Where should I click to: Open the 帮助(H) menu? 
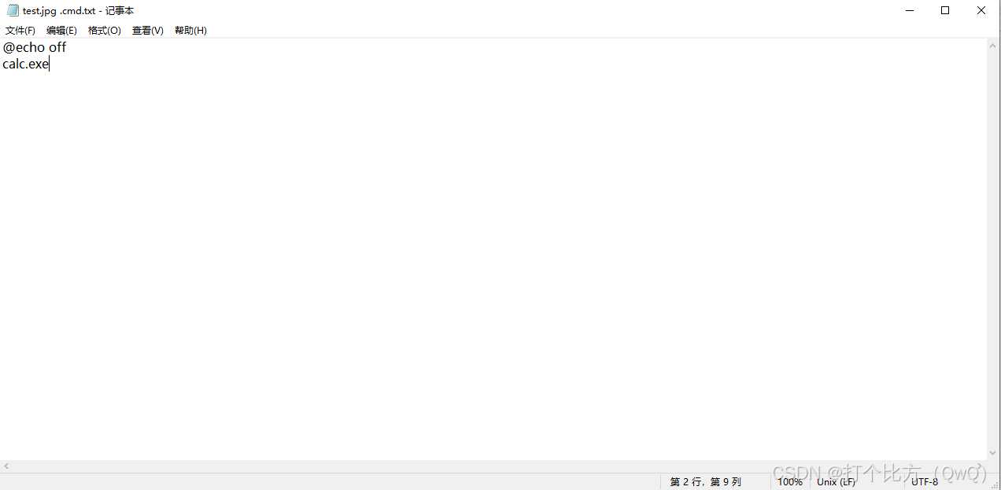click(x=190, y=30)
